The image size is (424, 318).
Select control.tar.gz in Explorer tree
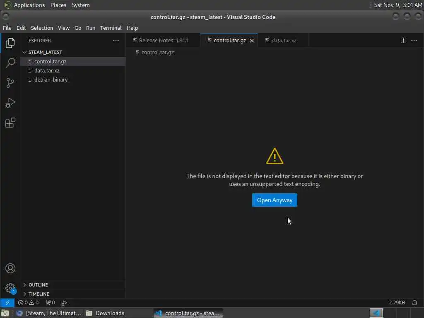point(73,61)
